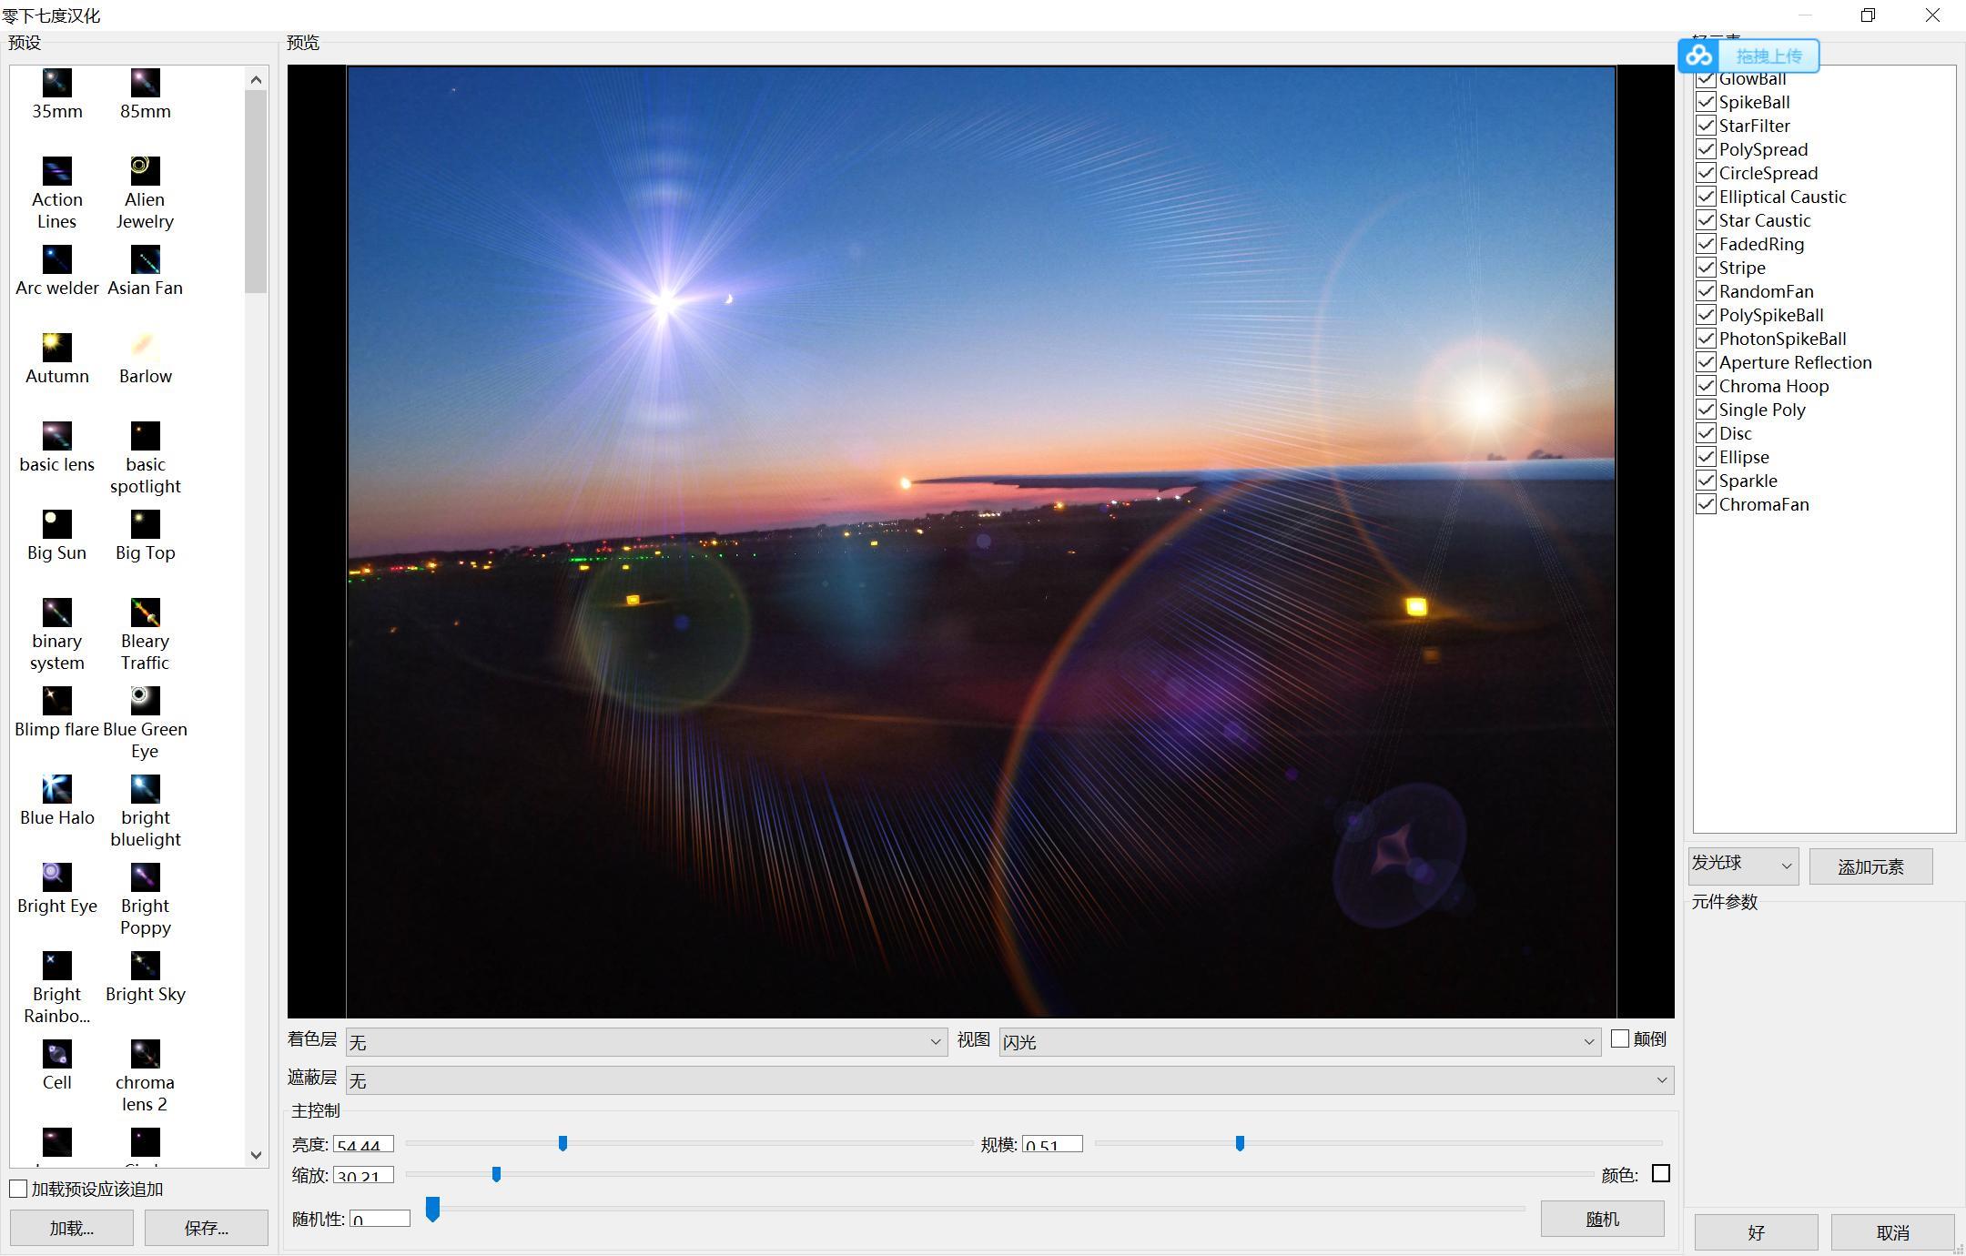The image size is (1966, 1256).
Task: Pick the binary system preset icon
Action: tap(56, 613)
